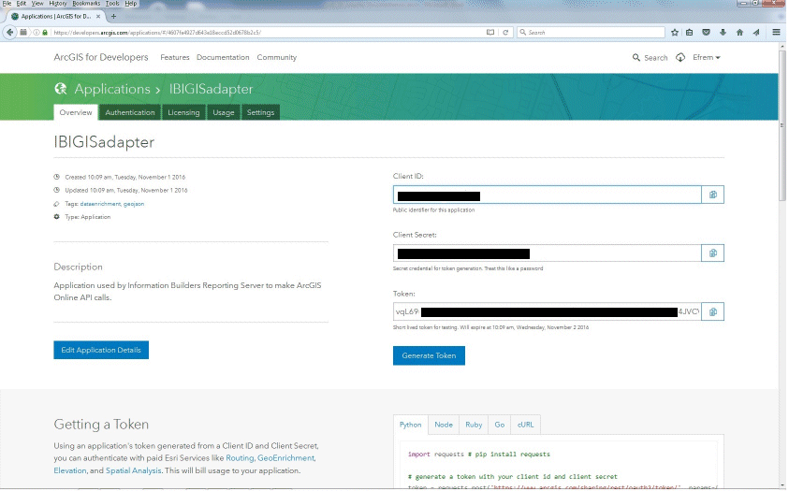Open the Features navigation link
The width and height of the screenshot is (789, 491).
pos(175,57)
